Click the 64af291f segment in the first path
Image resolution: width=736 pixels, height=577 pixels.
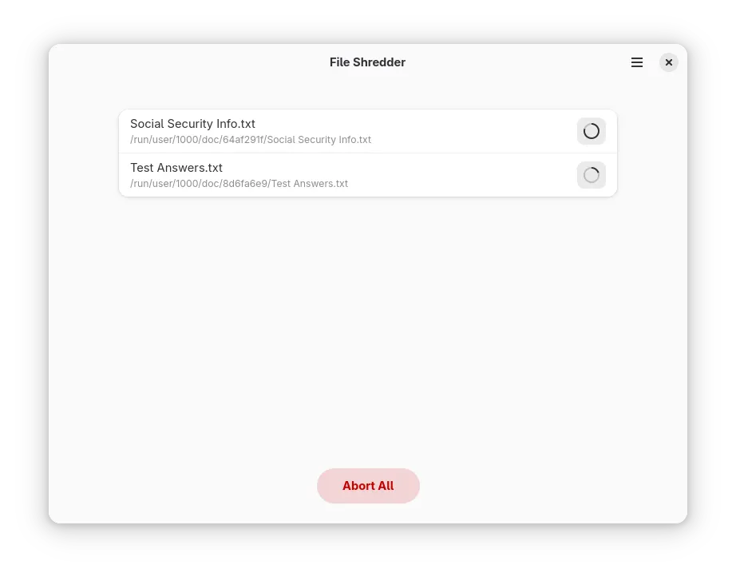pos(243,140)
